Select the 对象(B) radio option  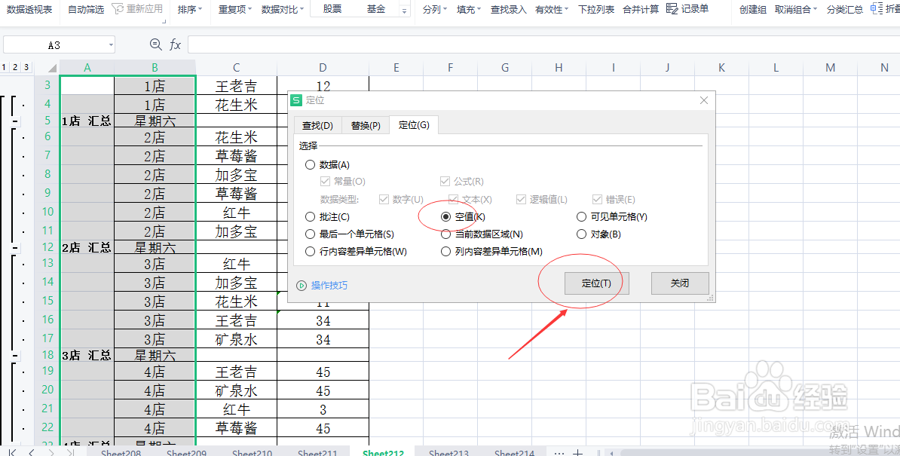pos(581,234)
